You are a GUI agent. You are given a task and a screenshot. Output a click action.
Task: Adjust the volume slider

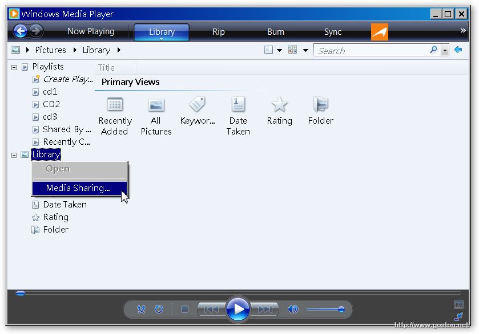pos(325,309)
